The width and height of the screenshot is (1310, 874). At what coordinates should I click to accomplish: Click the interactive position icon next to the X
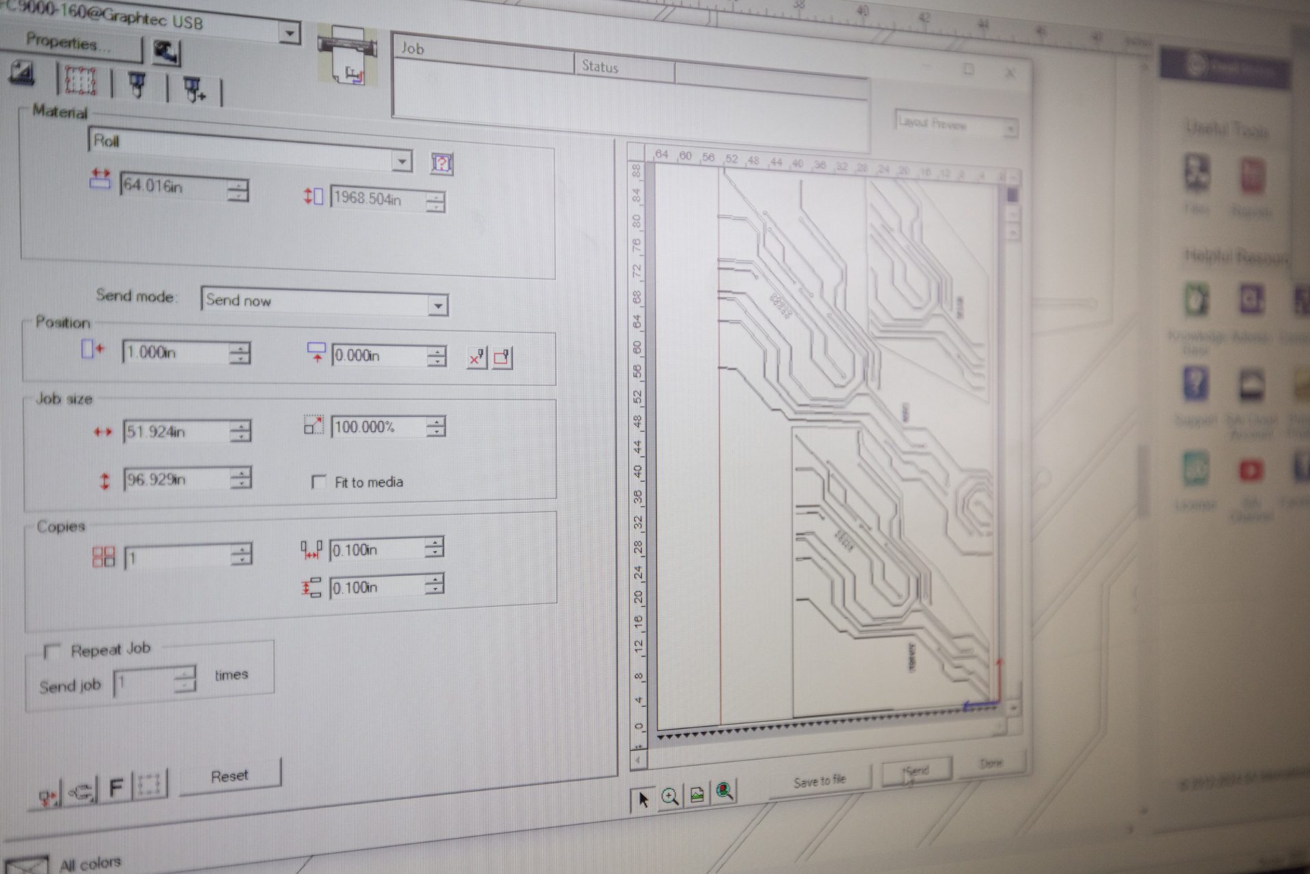point(502,358)
